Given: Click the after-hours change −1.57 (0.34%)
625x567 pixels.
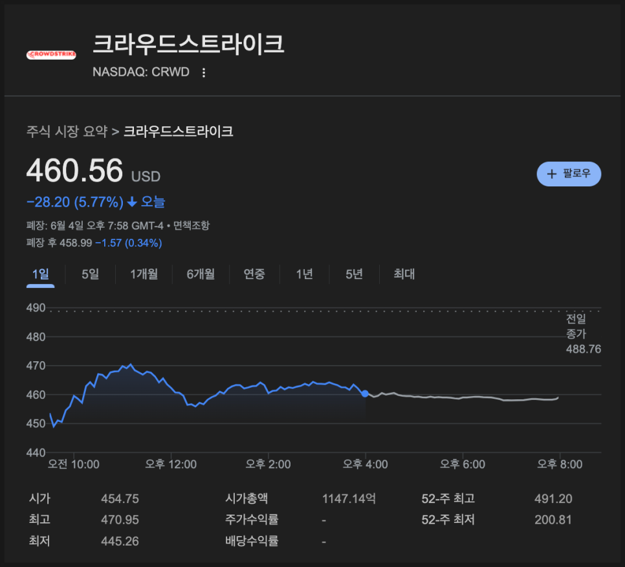Looking at the screenshot, I should [x=129, y=243].
